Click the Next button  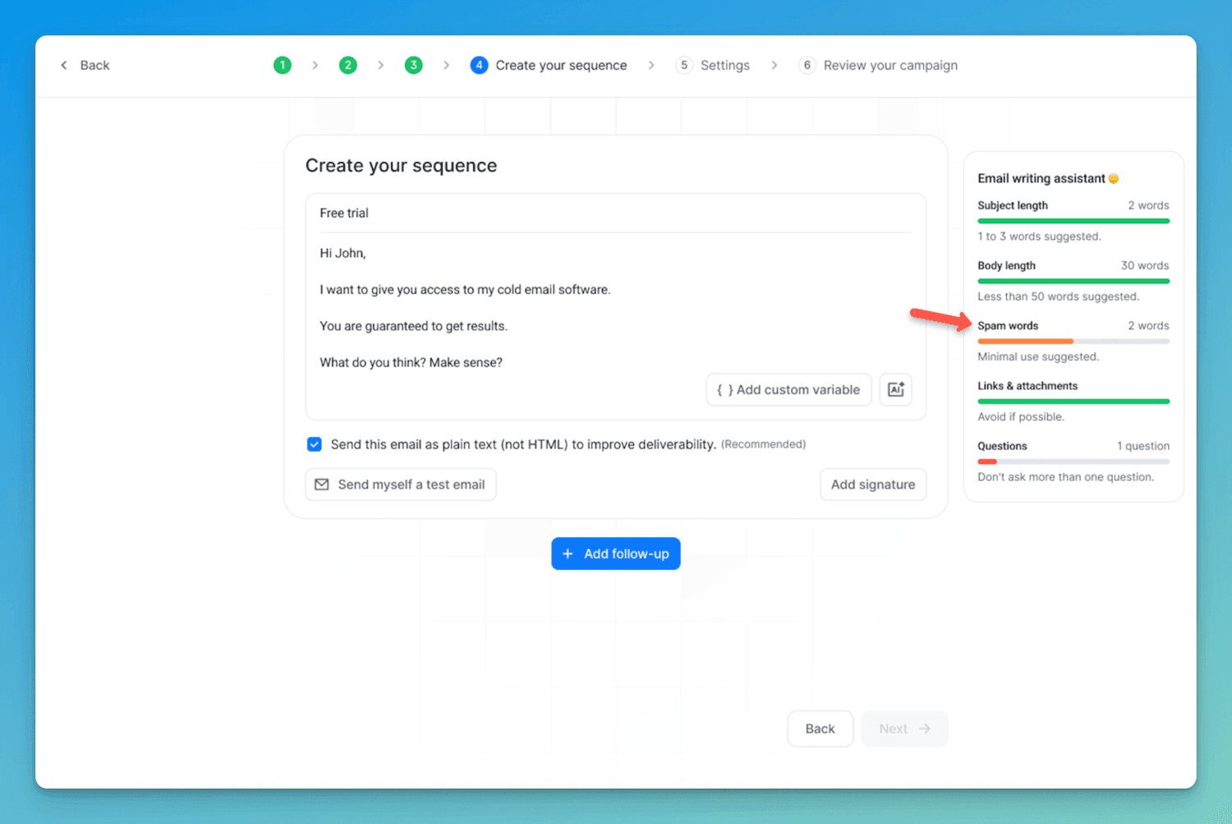(904, 729)
